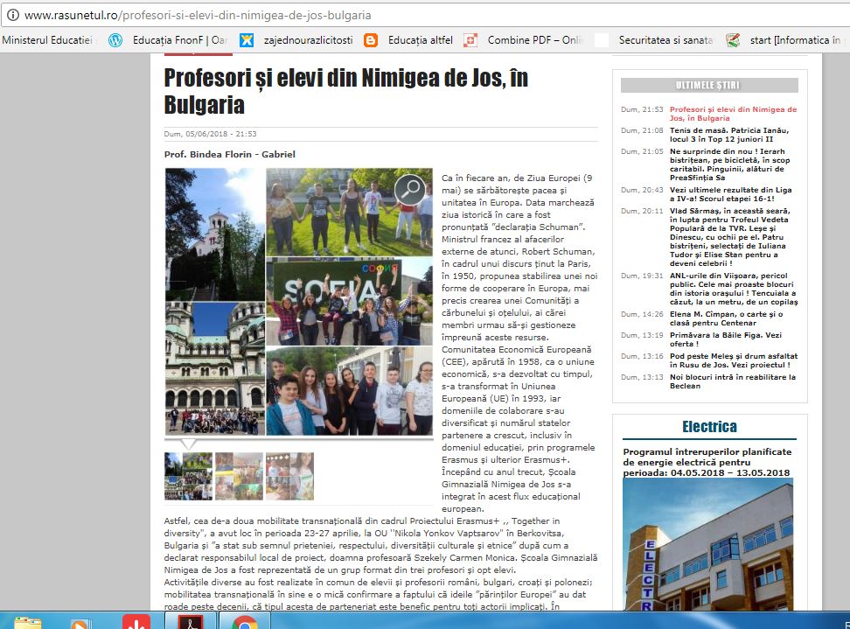
Task: Click the article date Dum, 05/06/2018 - 21:53
Action: [211, 134]
